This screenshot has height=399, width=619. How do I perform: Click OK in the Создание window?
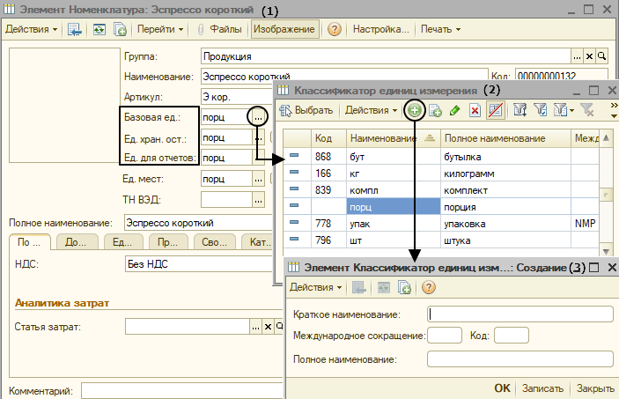(502, 388)
